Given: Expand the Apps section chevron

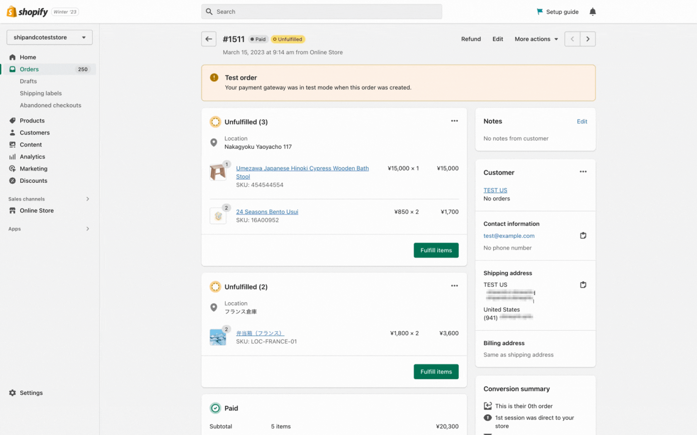Looking at the screenshot, I should [x=88, y=229].
